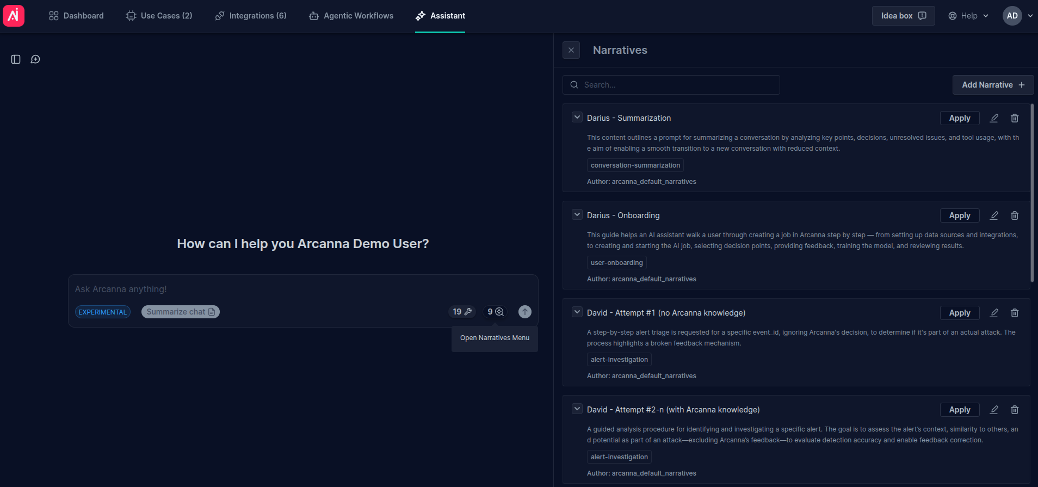Click David - Attempt #1 title text
The height and width of the screenshot is (487, 1038).
pos(666,313)
